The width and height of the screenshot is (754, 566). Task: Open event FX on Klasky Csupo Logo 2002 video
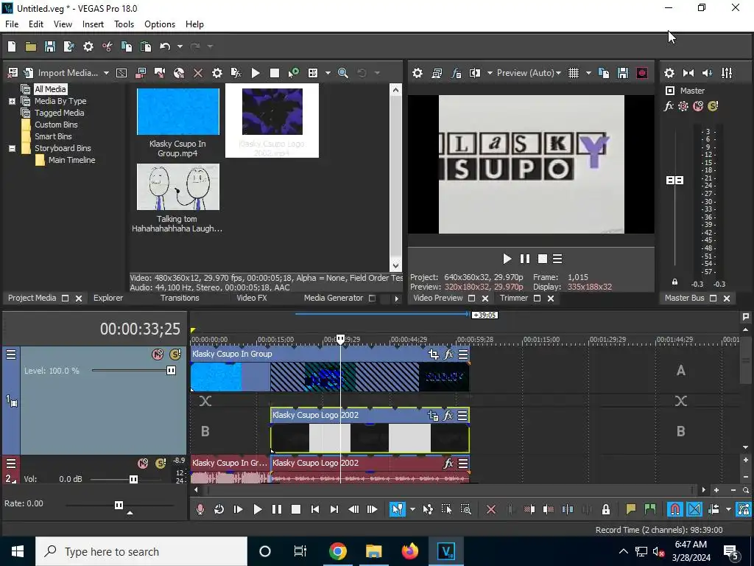(448, 416)
